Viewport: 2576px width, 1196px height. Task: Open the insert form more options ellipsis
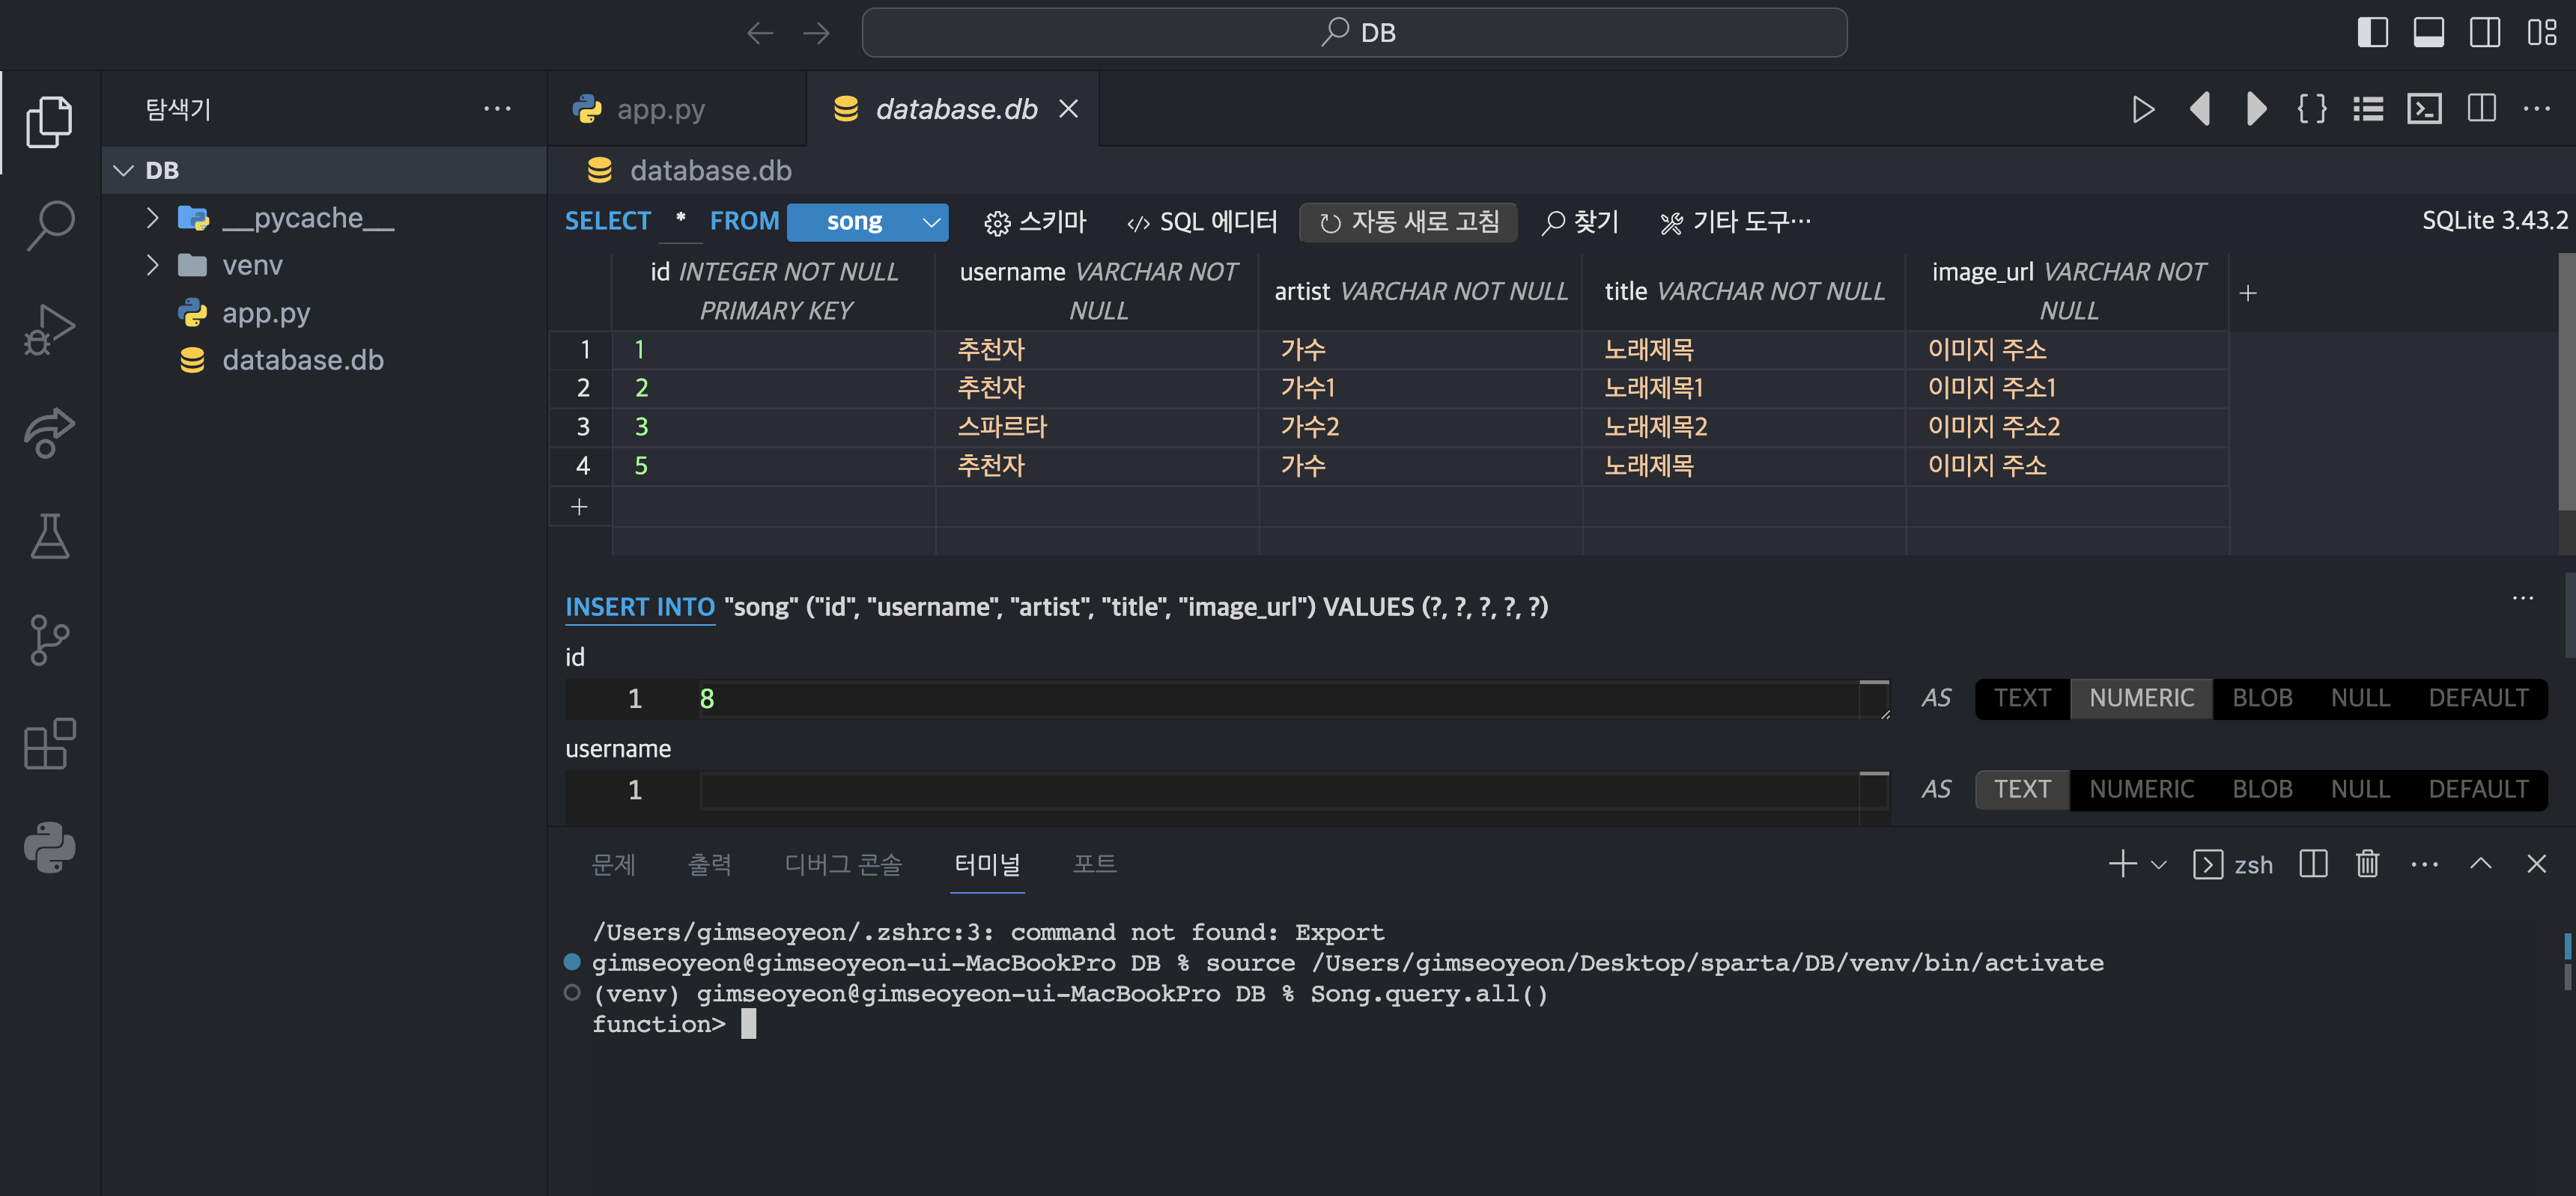(x=2523, y=599)
